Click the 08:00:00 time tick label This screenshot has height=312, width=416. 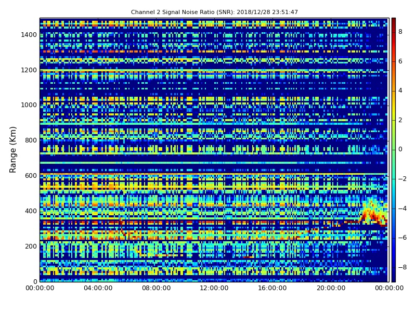point(157,288)
